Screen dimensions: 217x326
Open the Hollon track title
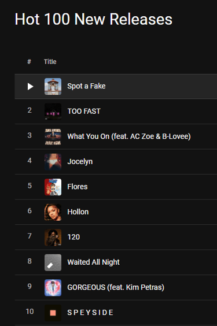pos(78,212)
